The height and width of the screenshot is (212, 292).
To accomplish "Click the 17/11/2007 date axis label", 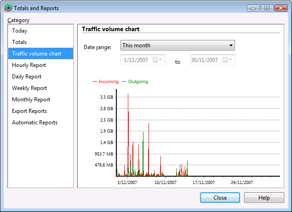I will tap(204, 183).
